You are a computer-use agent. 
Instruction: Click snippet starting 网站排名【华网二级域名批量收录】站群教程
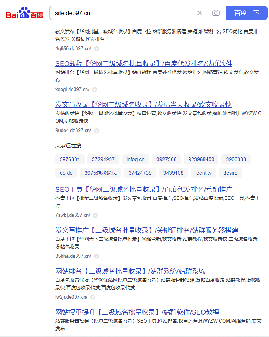(157, 76)
